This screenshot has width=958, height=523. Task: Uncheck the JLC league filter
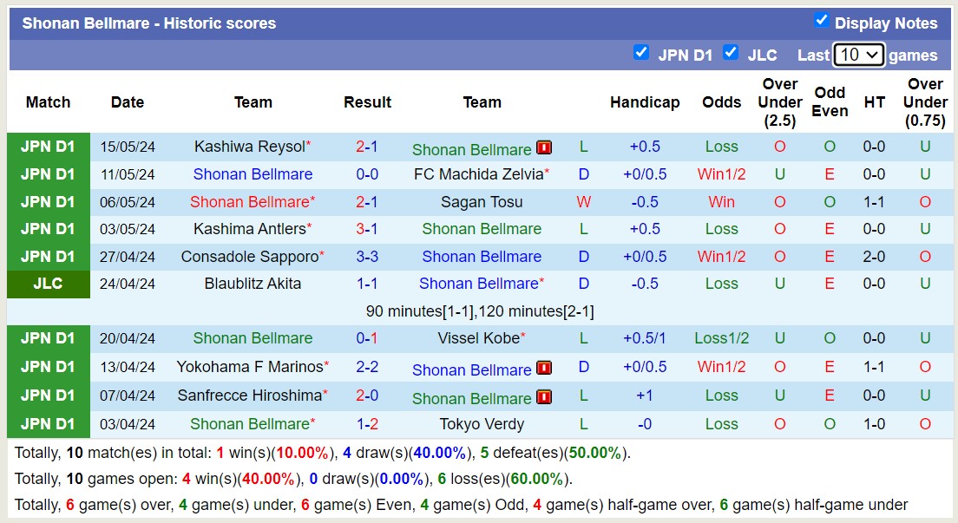[x=731, y=52]
